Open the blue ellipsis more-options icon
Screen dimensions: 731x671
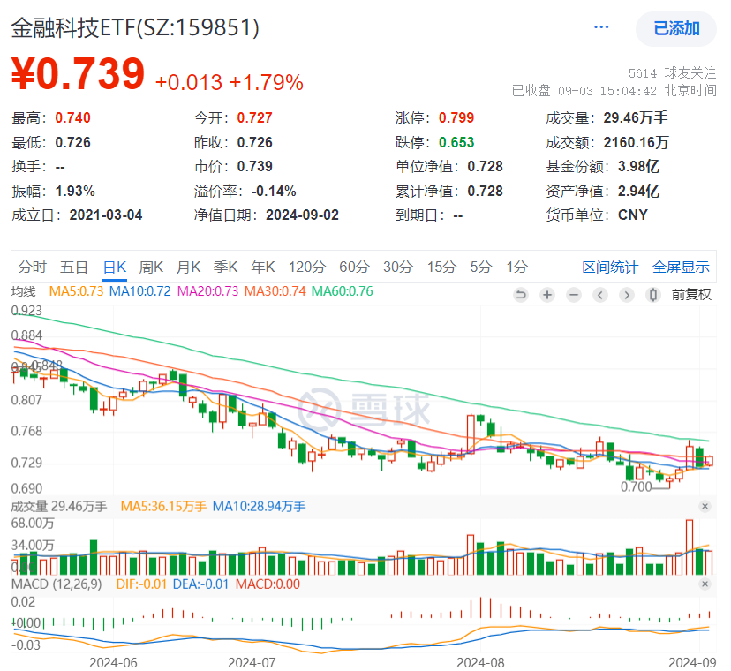click(601, 27)
